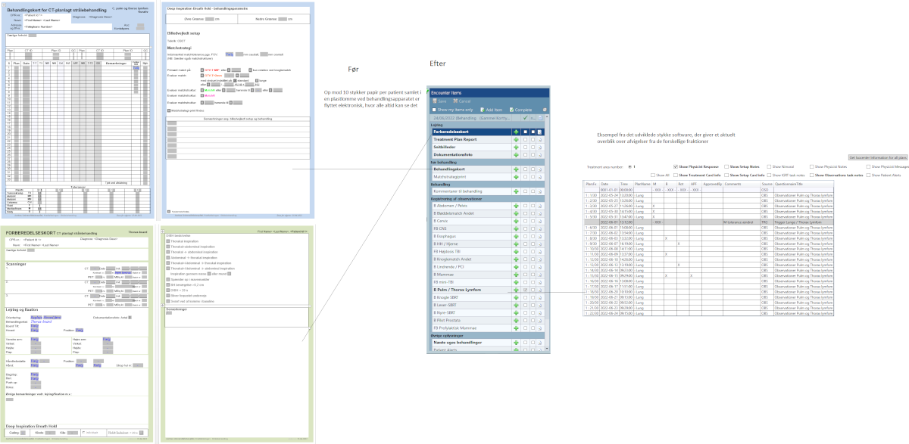Click the QuestionnaireTitle column header

tap(804, 184)
